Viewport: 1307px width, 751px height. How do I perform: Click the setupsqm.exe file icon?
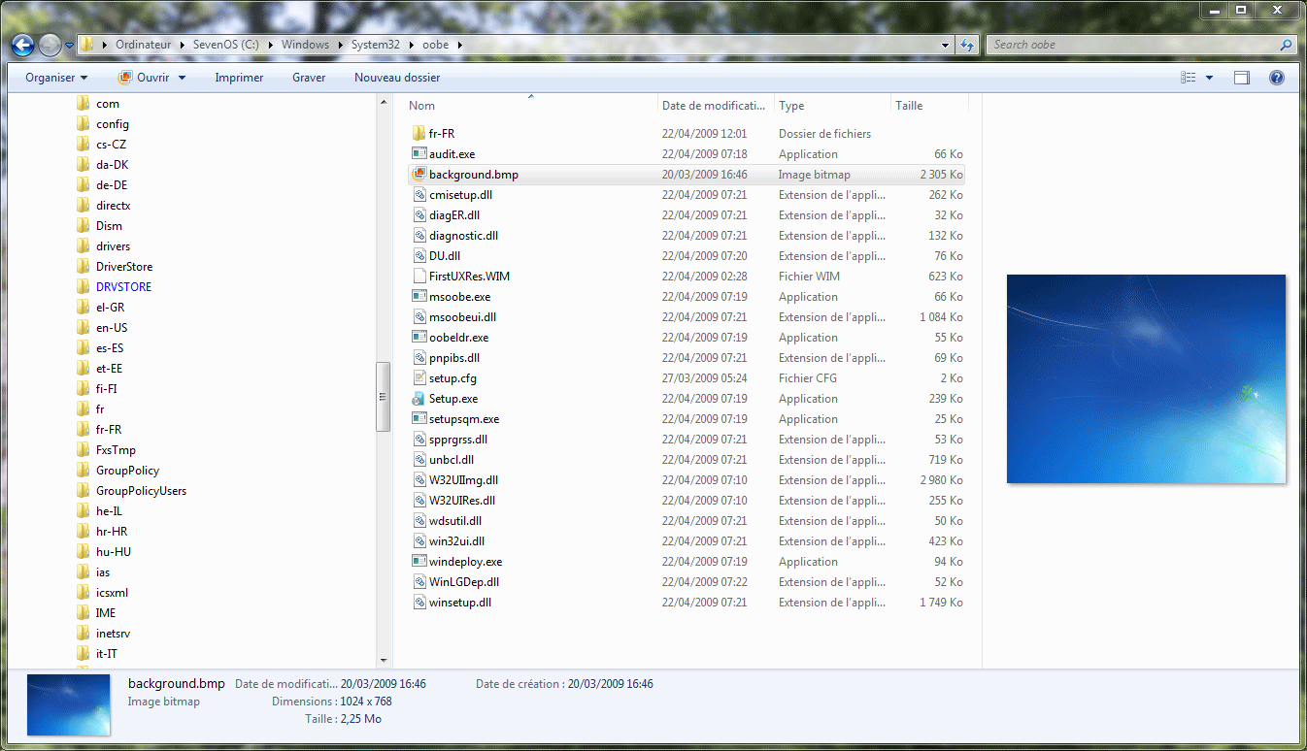419,419
